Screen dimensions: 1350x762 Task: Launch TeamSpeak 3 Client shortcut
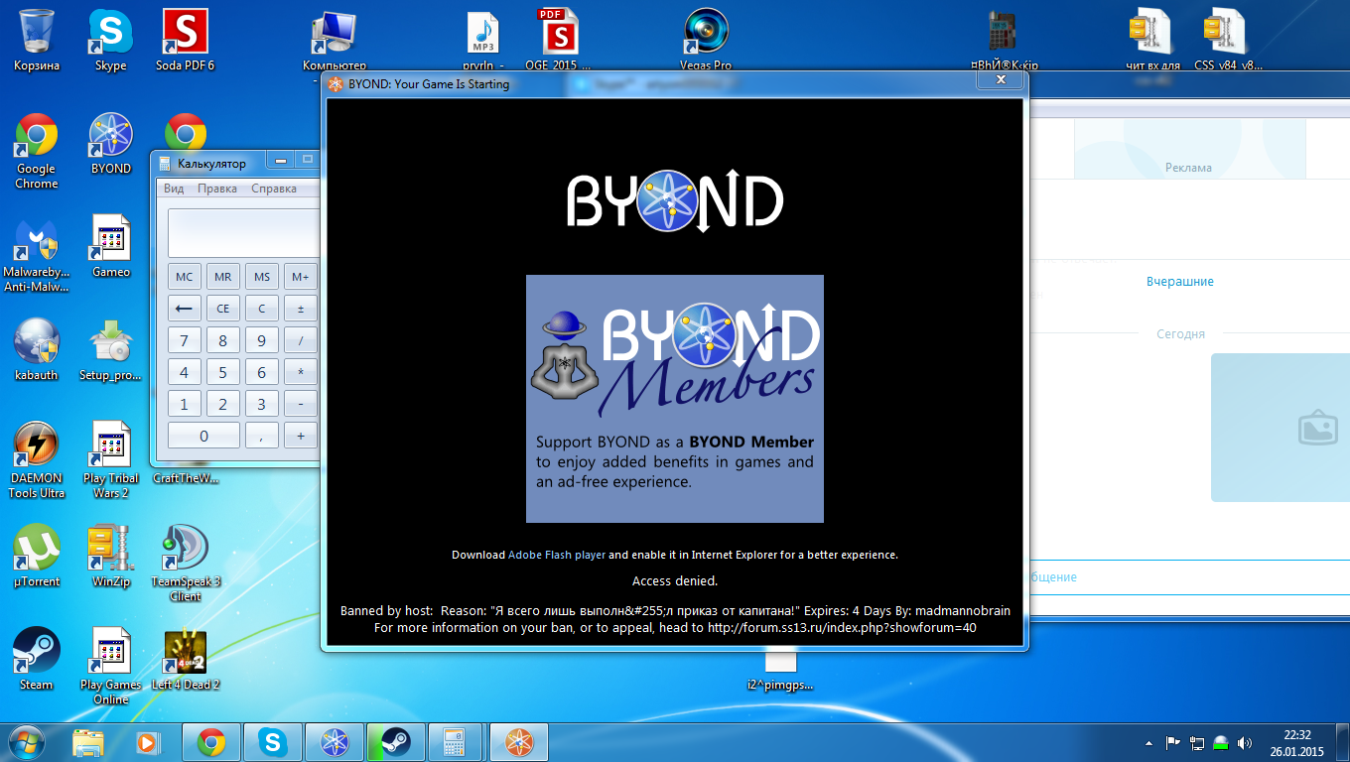click(x=186, y=563)
